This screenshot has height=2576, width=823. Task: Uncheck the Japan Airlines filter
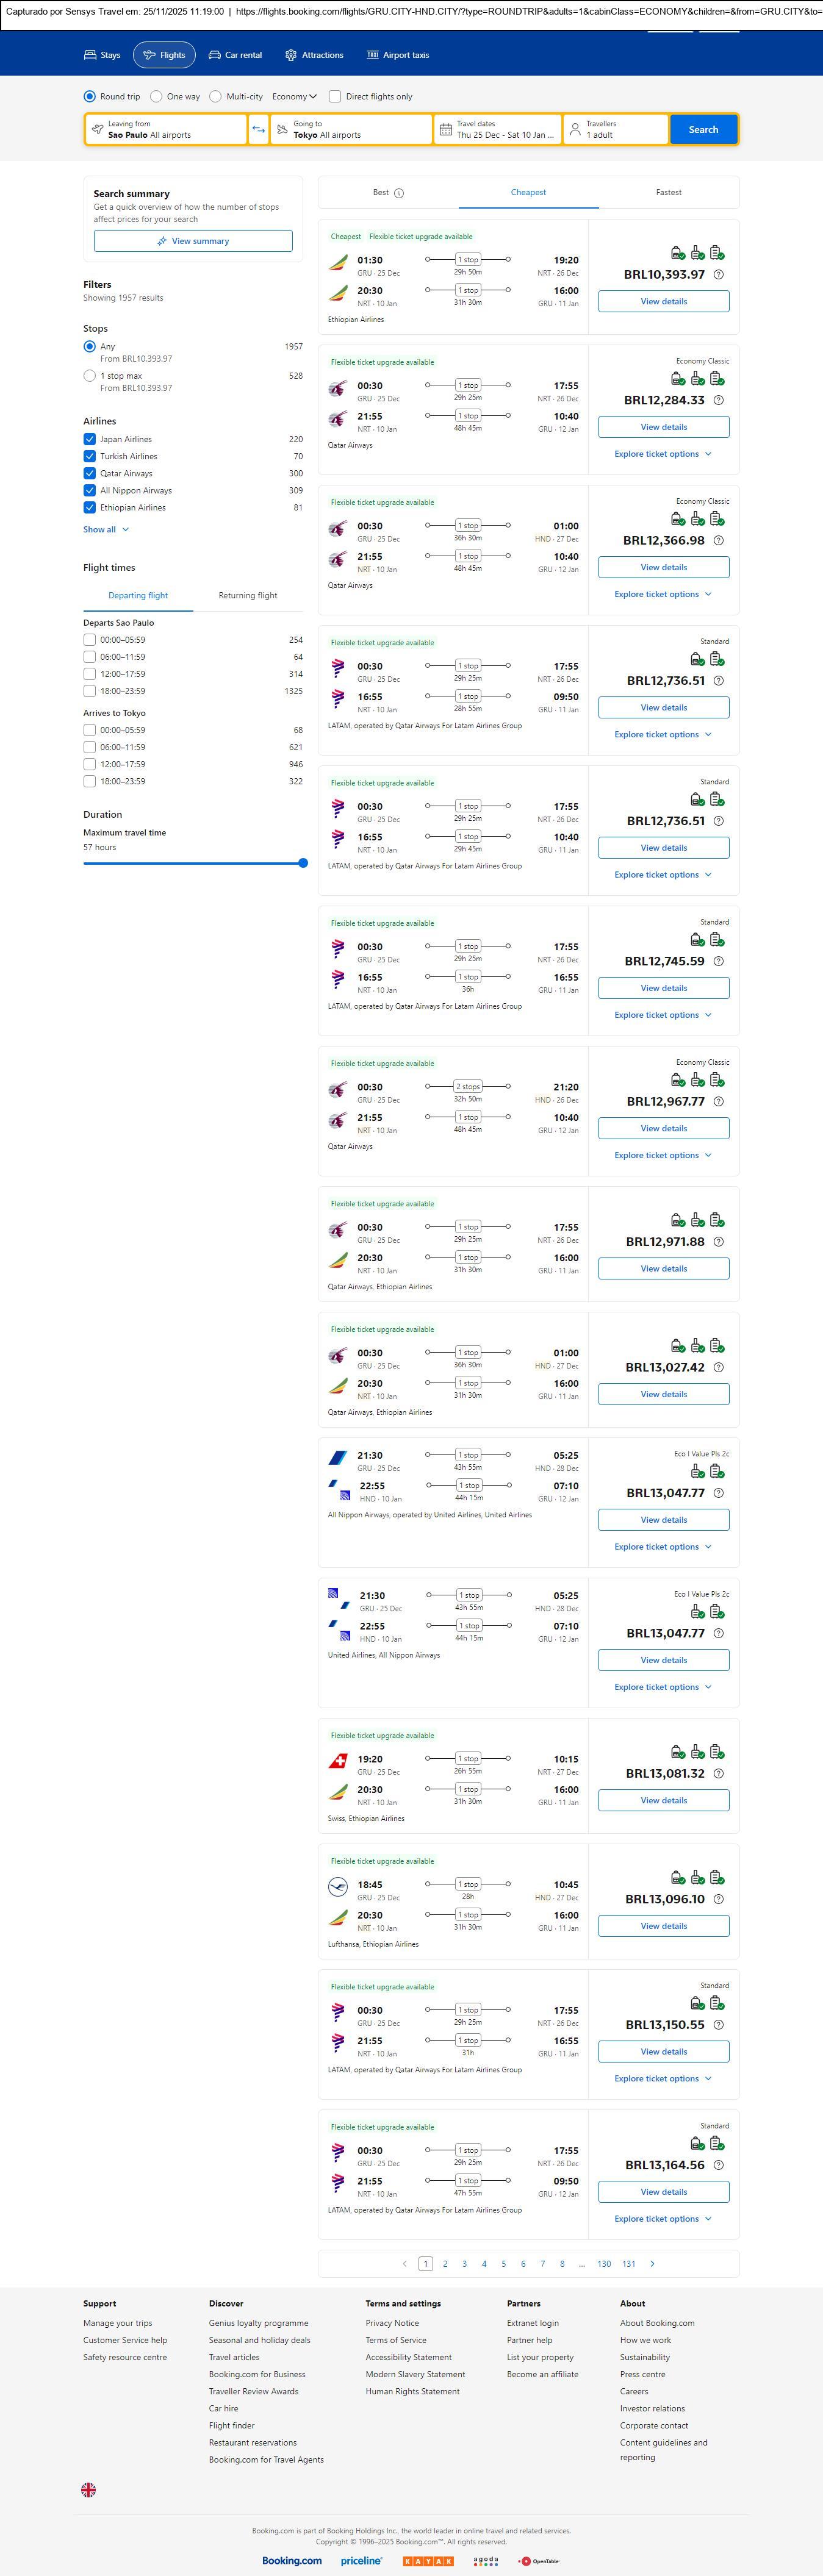(90, 439)
